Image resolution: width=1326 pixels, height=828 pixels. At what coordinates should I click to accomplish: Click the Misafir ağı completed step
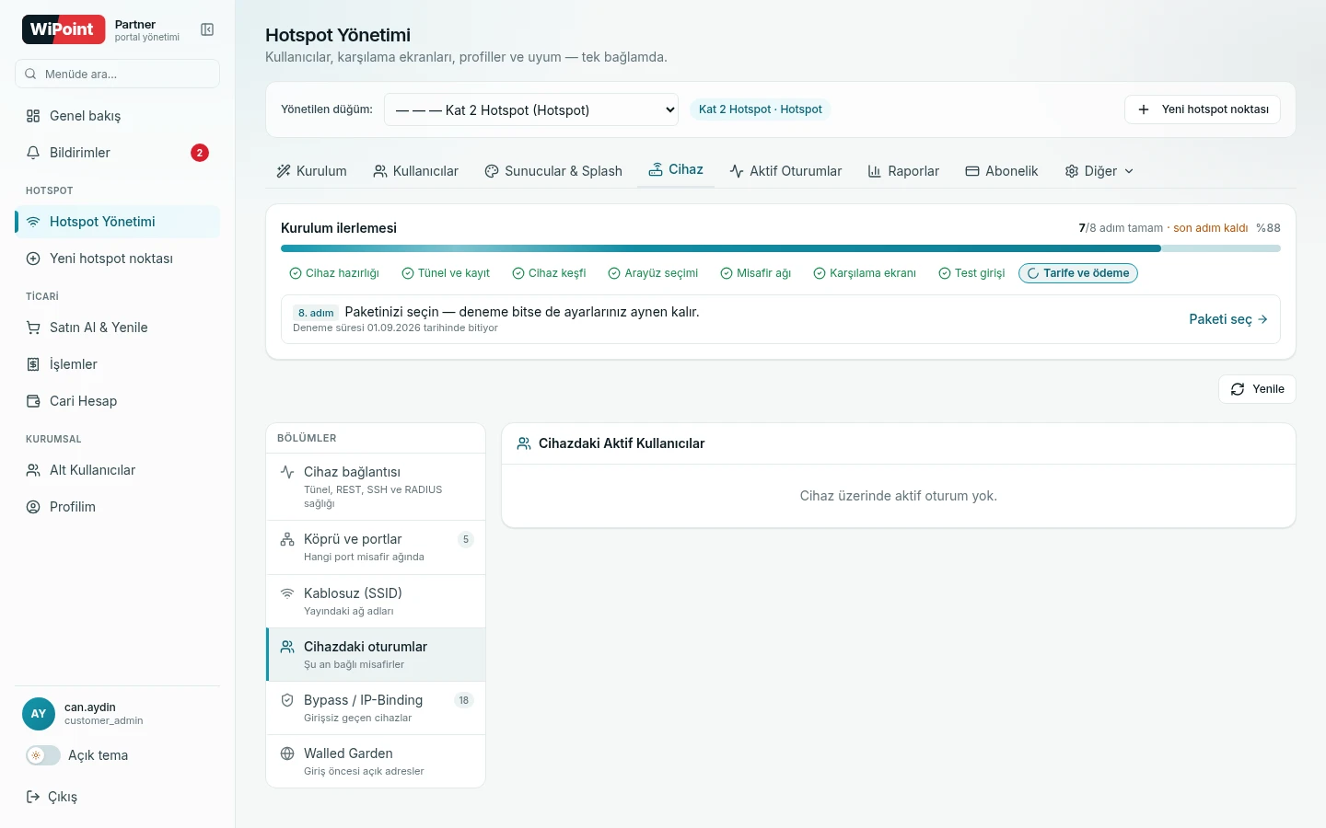pos(756,273)
